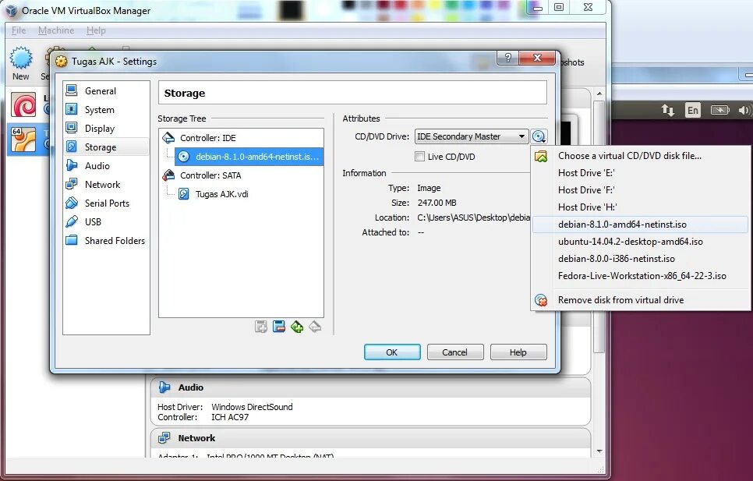Open Shared Folders settings category
The image size is (753, 481).
(x=106, y=240)
